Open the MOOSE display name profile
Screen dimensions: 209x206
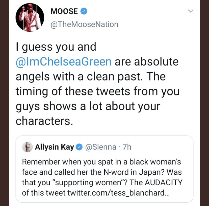coord(64,11)
